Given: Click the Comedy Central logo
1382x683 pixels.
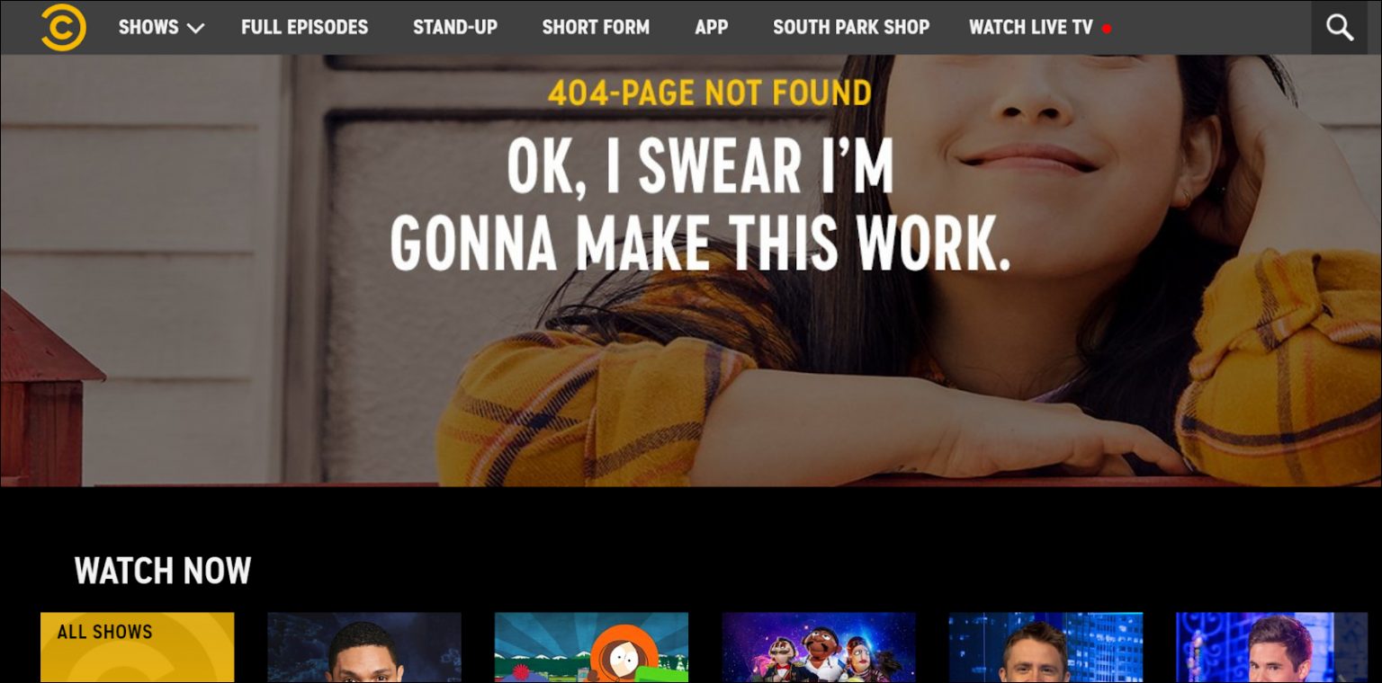Looking at the screenshot, I should 63,27.
